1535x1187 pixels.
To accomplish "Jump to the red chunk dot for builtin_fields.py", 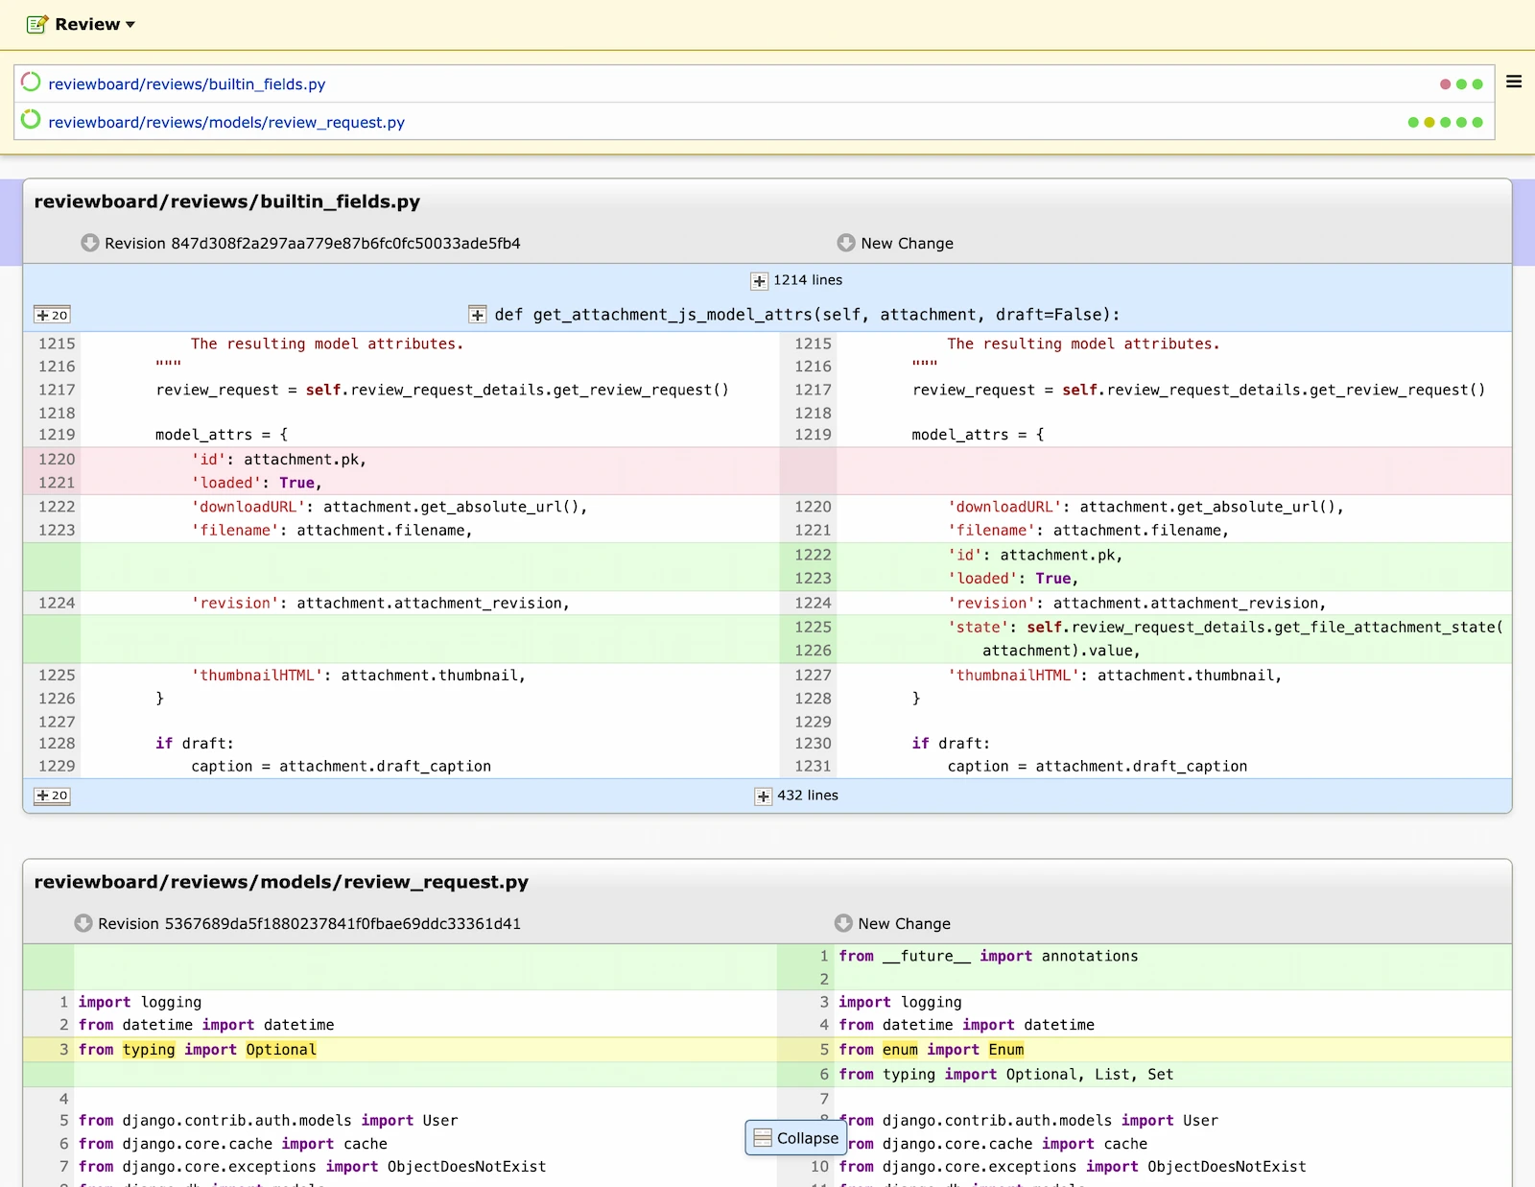I will click(x=1445, y=84).
